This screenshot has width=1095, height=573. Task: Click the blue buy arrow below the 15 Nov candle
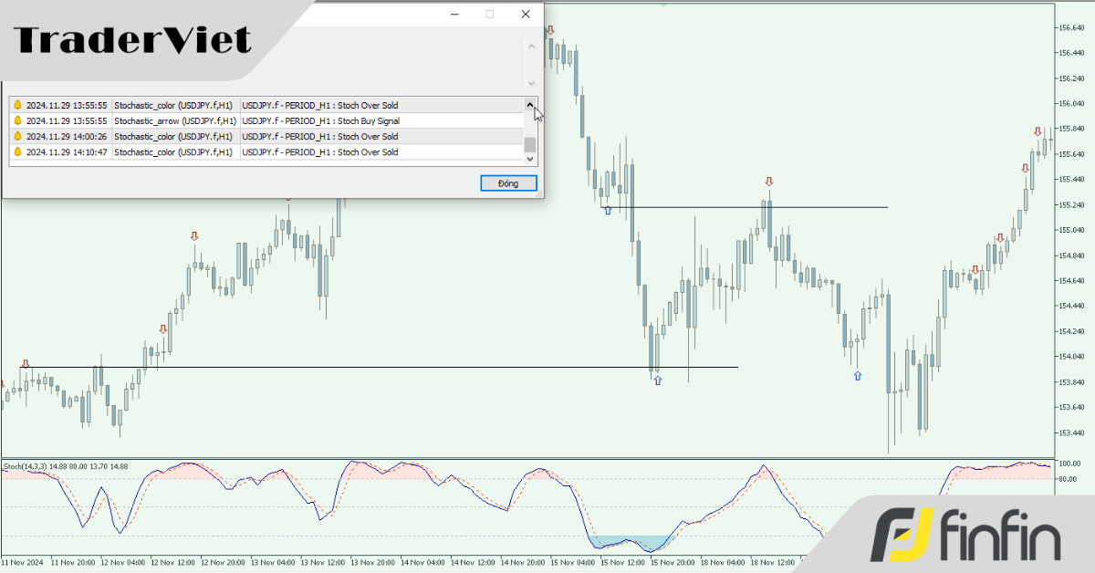[x=657, y=380]
